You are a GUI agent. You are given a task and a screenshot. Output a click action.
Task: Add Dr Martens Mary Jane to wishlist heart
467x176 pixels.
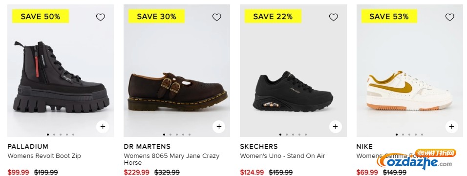coord(216,17)
